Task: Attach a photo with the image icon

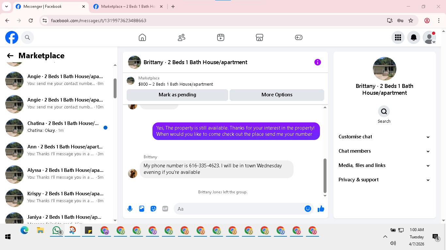Action: coord(142,209)
